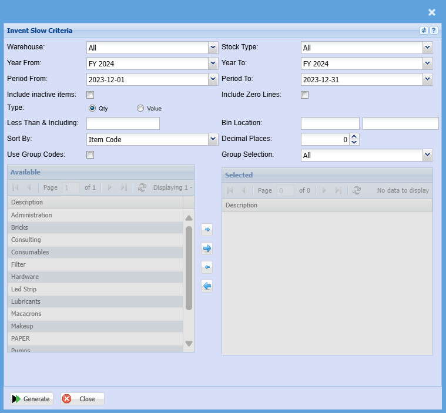Click the Generate button
This screenshot has width=446, height=413.
(x=32, y=399)
